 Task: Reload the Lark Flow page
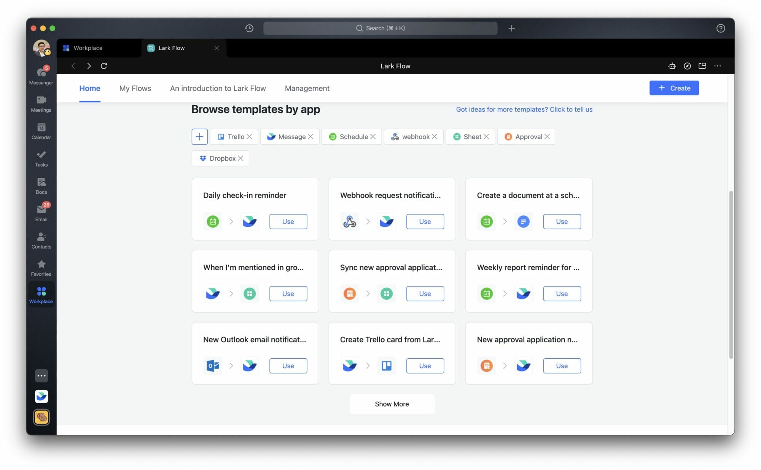pyautogui.click(x=104, y=66)
